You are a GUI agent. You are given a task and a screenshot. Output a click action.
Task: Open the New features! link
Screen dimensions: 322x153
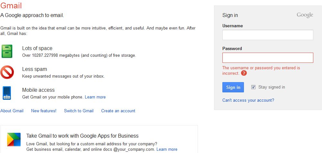[x=44, y=111]
